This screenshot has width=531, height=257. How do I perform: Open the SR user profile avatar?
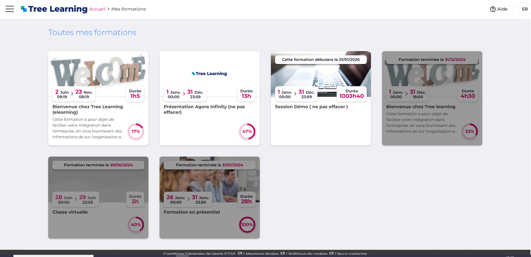click(524, 9)
